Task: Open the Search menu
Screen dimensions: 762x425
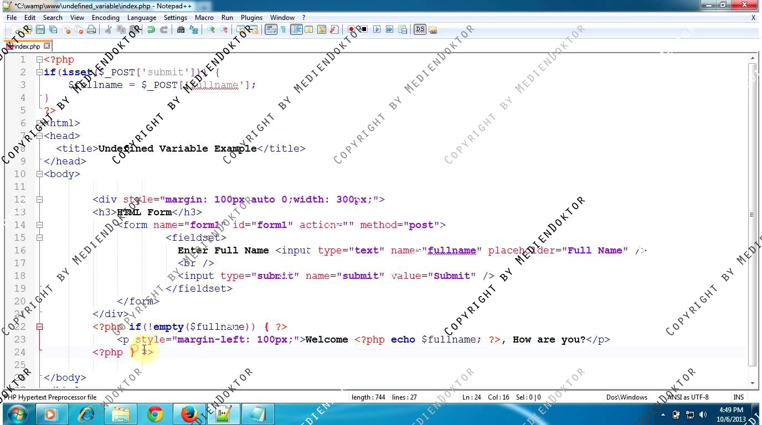Action: [x=53, y=17]
